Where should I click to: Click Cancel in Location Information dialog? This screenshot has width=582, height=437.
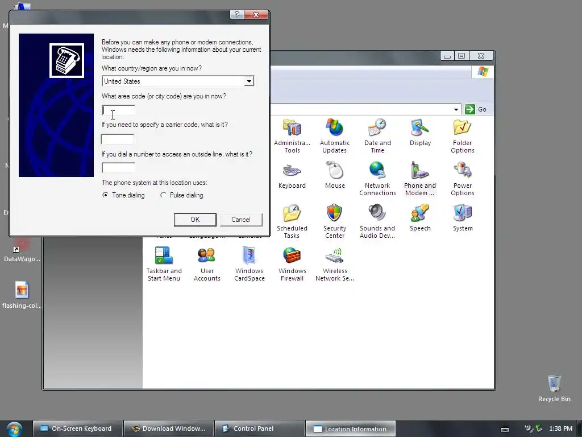241,220
